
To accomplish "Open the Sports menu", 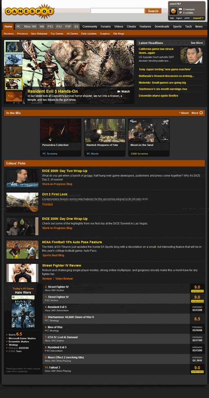I will (x=177, y=27).
